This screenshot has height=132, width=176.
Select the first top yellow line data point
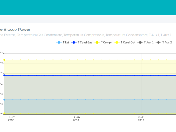[4, 60]
